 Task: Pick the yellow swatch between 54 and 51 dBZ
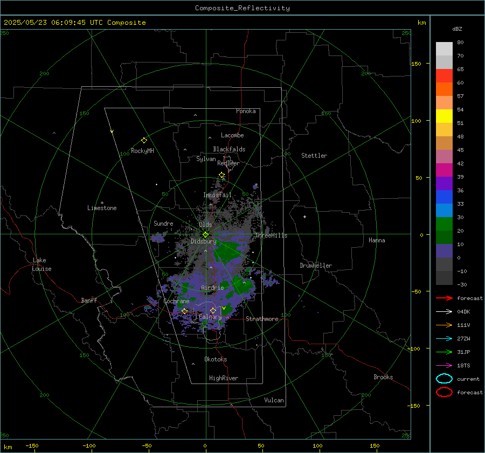tap(444, 116)
